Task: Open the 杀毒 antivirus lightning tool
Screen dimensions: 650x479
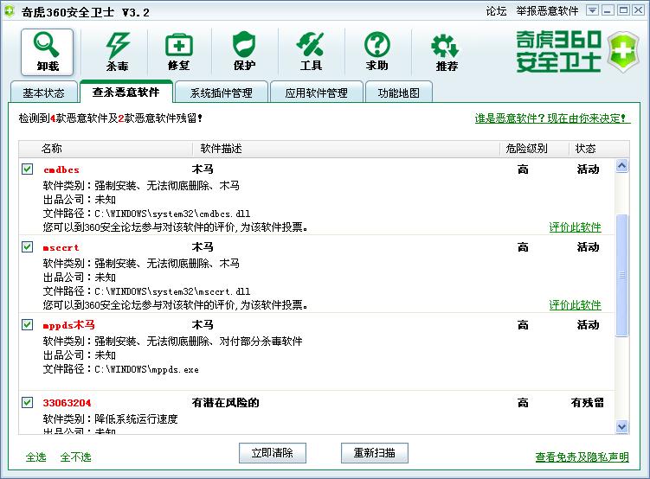Action: (x=117, y=52)
